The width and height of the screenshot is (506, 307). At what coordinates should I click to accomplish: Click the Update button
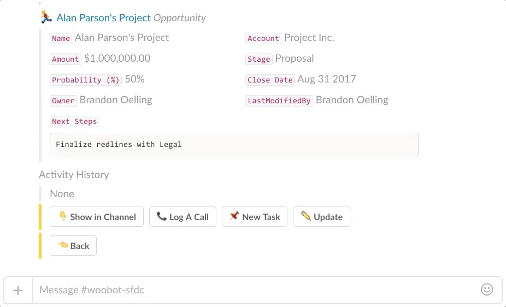(321, 217)
